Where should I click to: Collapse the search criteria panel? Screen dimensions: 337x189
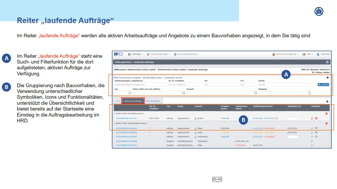[328, 77]
